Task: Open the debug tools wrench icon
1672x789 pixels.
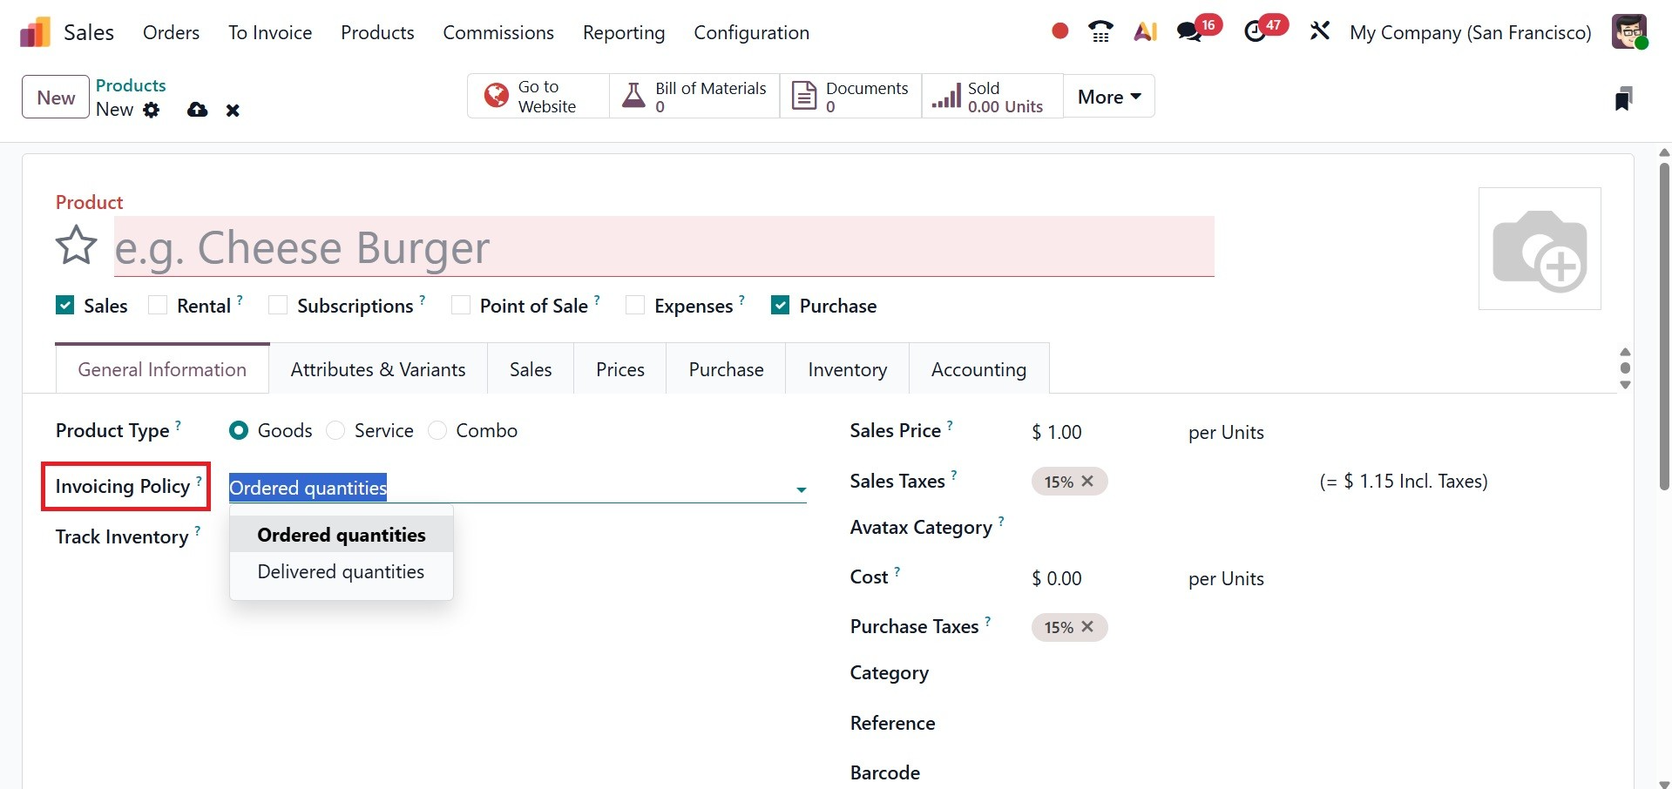Action: 1319,32
